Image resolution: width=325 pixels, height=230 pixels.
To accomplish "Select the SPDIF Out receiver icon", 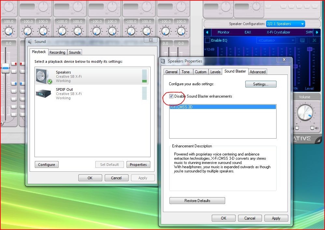I will coord(44,93).
